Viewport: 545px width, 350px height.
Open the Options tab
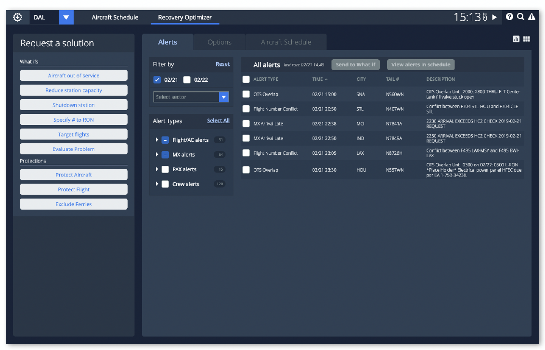(x=220, y=42)
